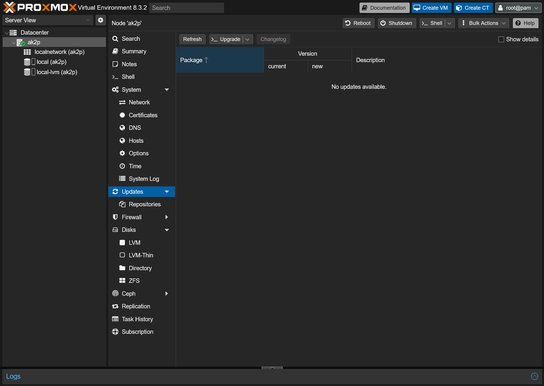Open the root@pam user menu
The width and height of the screenshot is (544, 386).
[x=518, y=8]
